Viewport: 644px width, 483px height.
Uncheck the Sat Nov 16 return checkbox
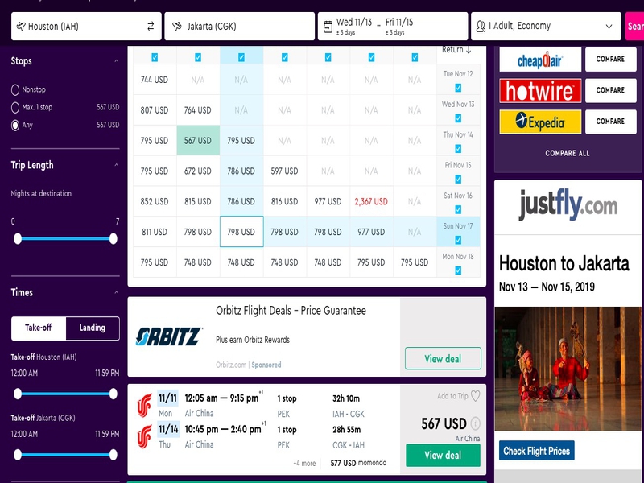pos(458,209)
